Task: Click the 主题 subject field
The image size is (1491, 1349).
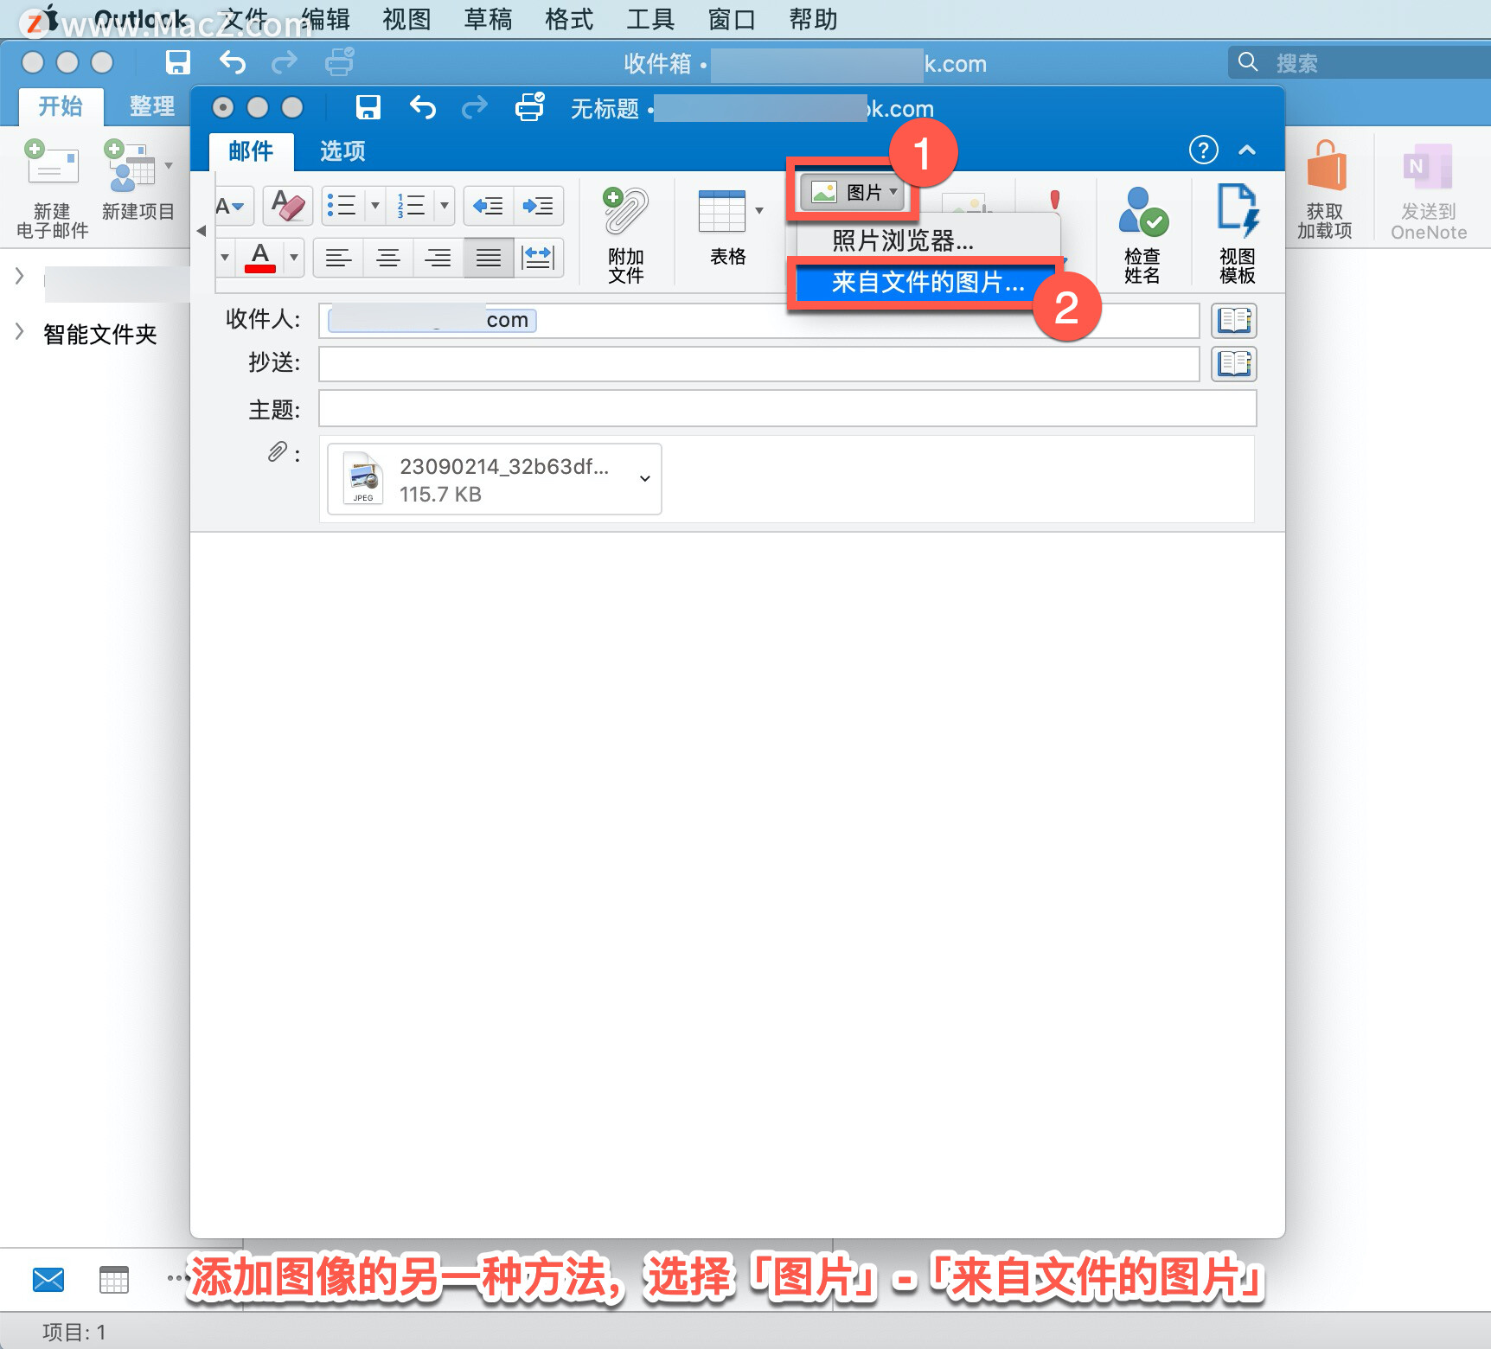Action: pos(787,408)
